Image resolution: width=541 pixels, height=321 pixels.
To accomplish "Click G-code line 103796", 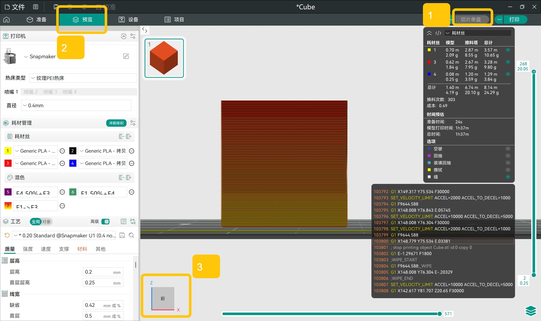I will point(443,216).
